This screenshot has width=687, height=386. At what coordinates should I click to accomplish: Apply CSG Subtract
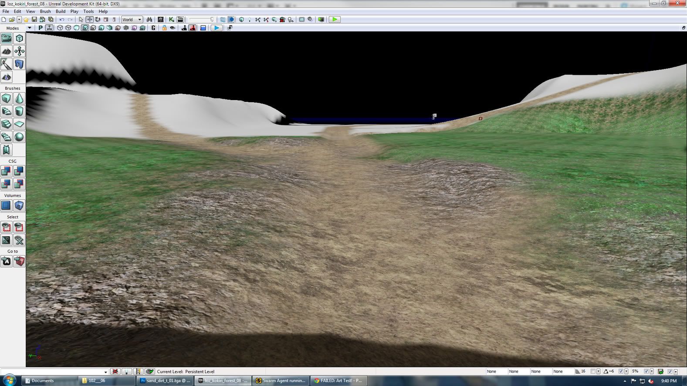pos(19,171)
